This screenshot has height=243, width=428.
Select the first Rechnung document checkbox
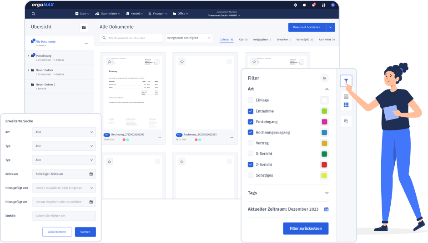[157, 62]
